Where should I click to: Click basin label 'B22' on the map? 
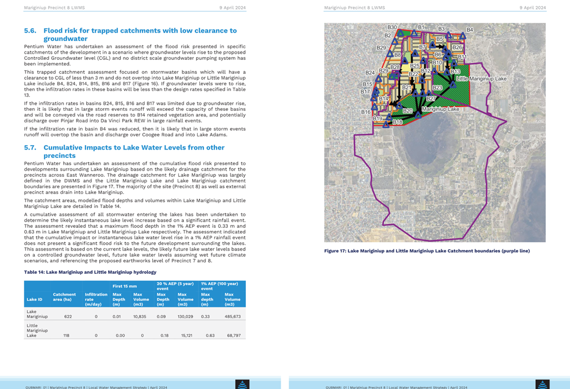pos(413,74)
